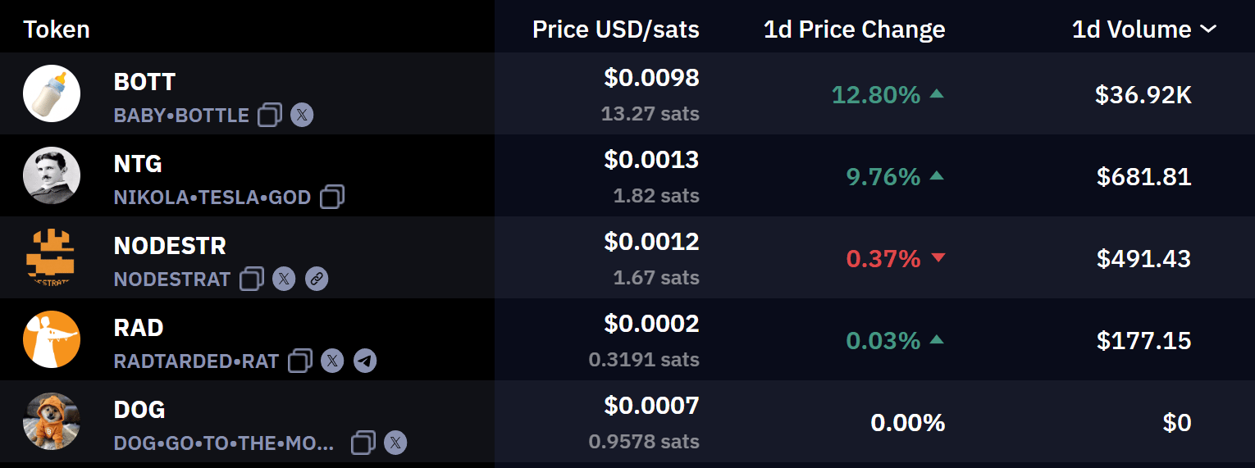Copy the NODESTRAT token name

pos(252,279)
